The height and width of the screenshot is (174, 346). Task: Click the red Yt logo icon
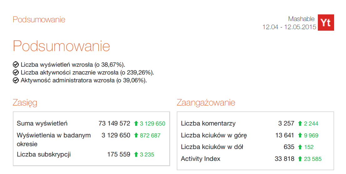pos(326,23)
